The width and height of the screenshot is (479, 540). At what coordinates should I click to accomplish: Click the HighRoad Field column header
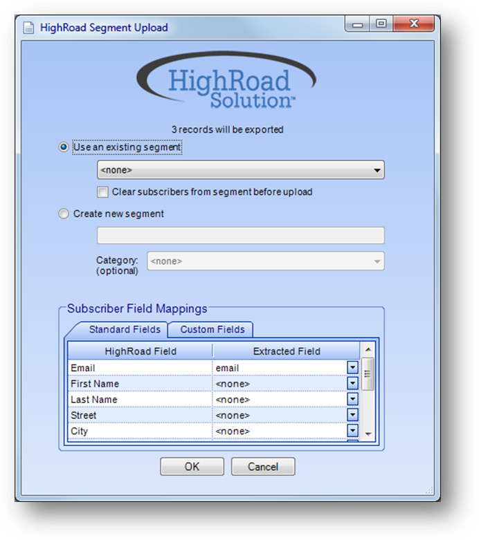click(x=141, y=351)
